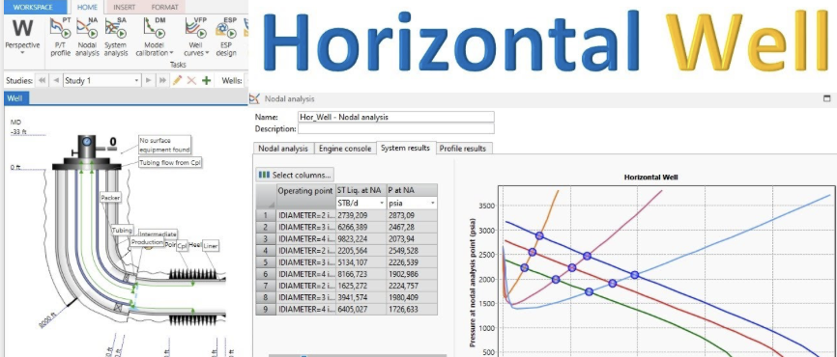
Task: Switch to the INSERT ribbon tab
Action: (x=124, y=8)
